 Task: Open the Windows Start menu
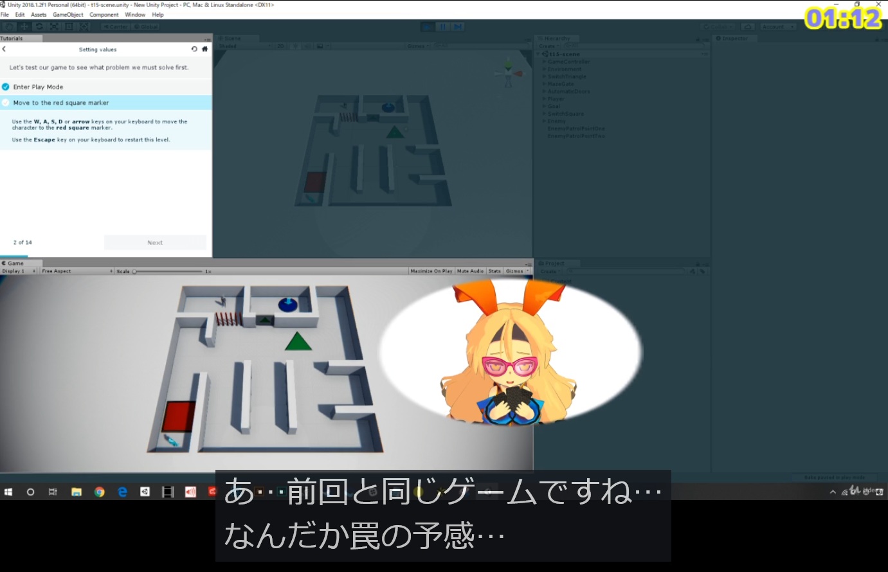pos(8,492)
